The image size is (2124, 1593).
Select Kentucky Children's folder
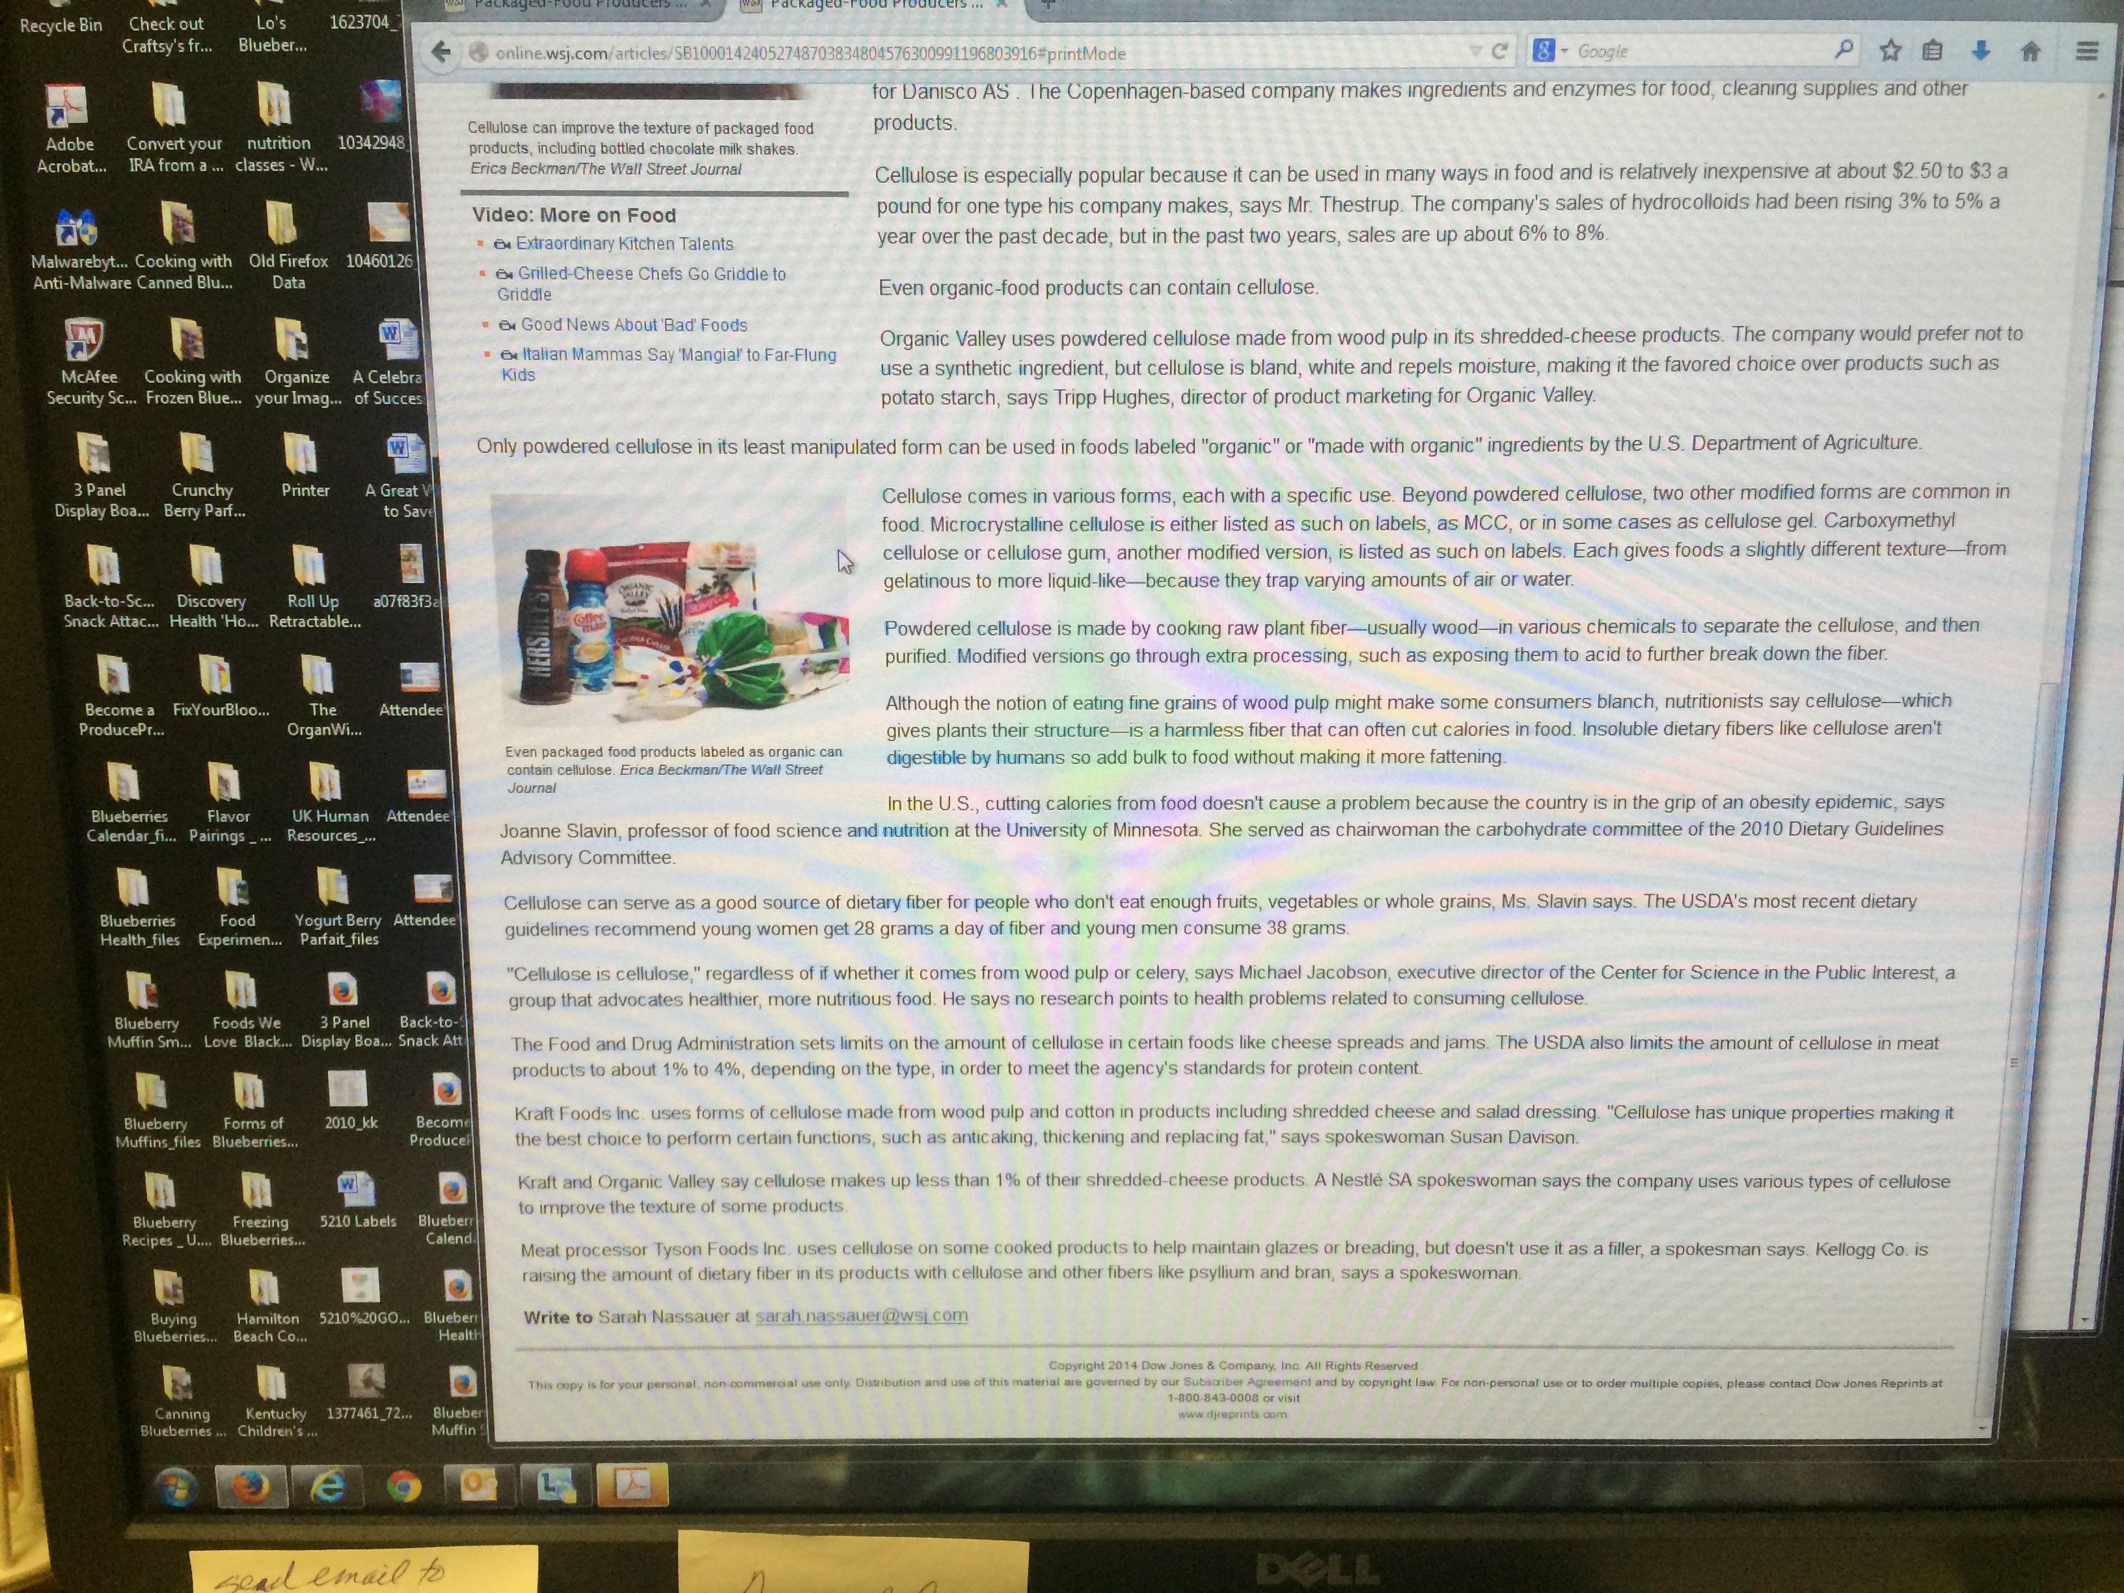tap(275, 1401)
